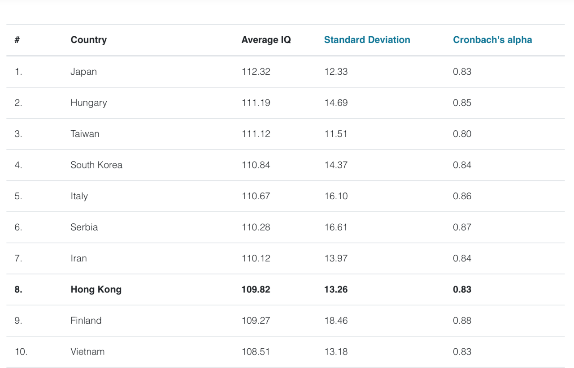Image resolution: width=574 pixels, height=368 pixels.
Task: Click Serbia's Cronbach's alpha value 0.87
Action: pyautogui.click(x=462, y=227)
